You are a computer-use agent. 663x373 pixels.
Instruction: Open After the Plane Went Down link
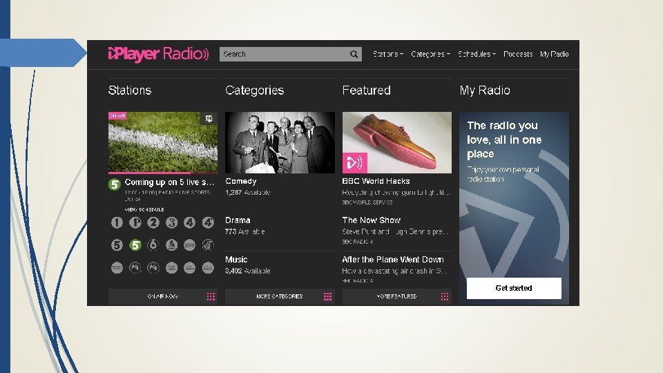pos(393,260)
